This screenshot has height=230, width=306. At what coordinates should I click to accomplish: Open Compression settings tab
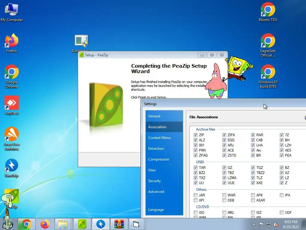click(x=164, y=159)
